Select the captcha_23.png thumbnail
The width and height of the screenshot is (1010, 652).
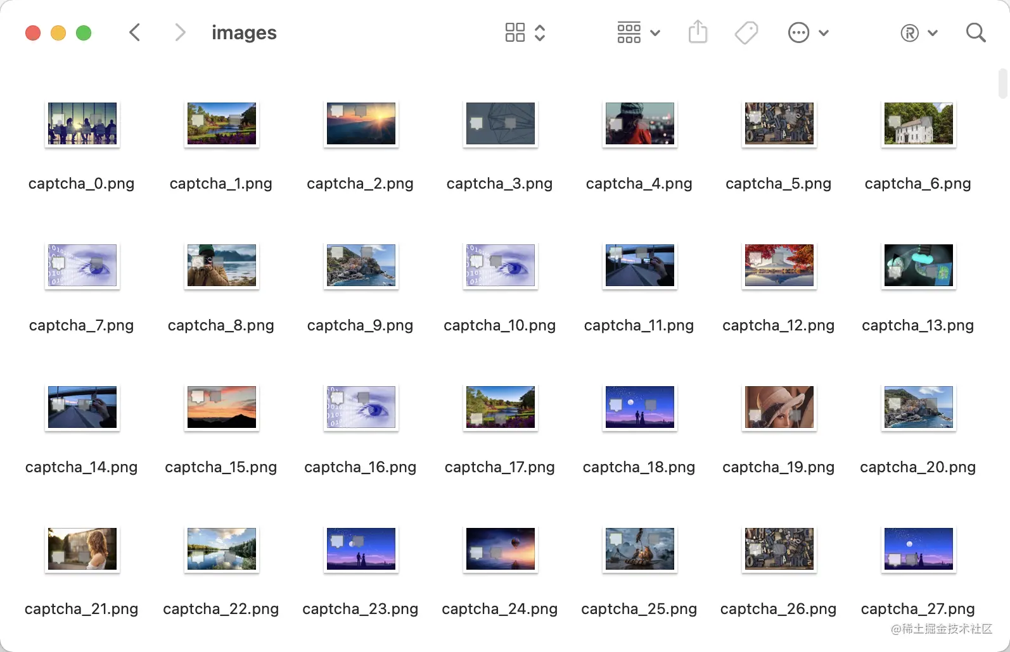coord(361,549)
